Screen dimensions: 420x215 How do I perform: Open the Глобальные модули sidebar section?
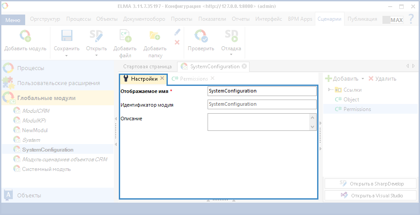coord(57,98)
